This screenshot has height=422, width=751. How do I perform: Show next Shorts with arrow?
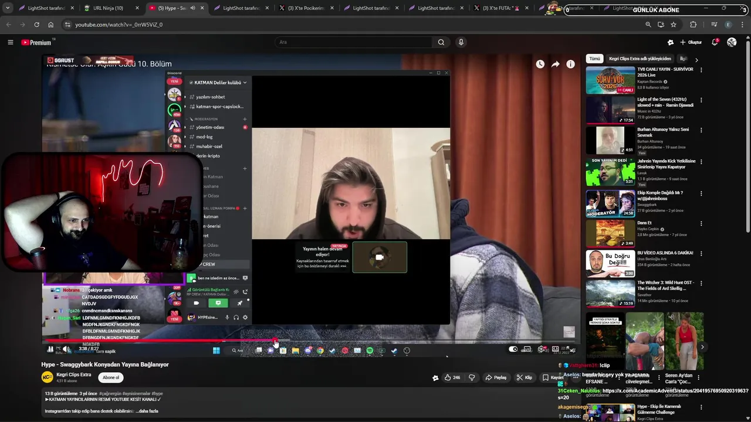pyautogui.click(x=702, y=347)
